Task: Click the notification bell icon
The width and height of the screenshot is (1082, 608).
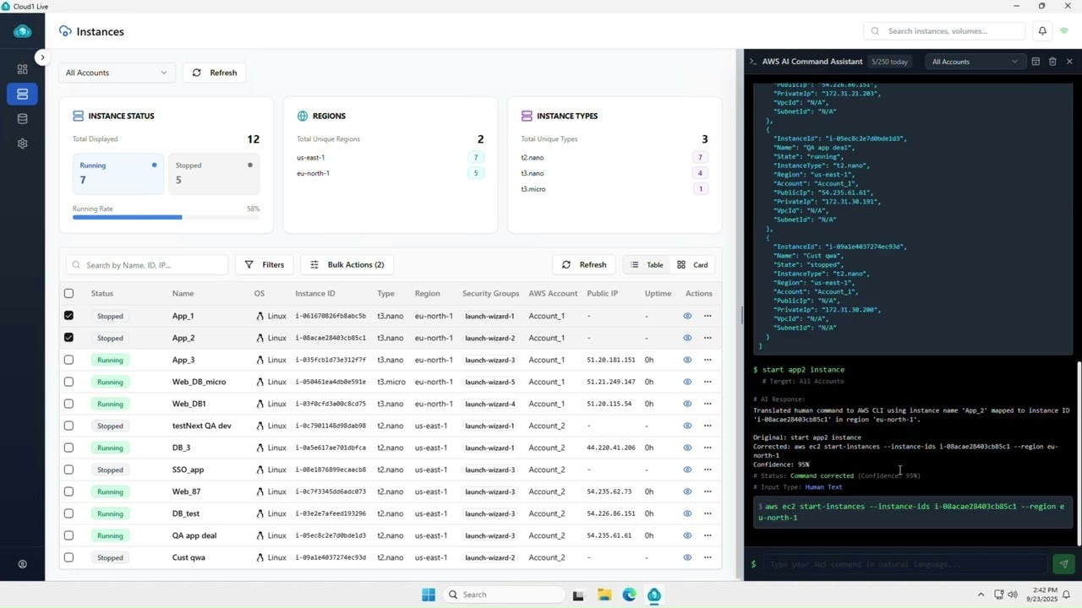Action: point(1042,31)
